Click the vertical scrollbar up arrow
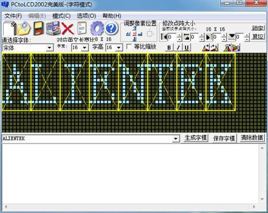 pyautogui.click(x=262, y=148)
